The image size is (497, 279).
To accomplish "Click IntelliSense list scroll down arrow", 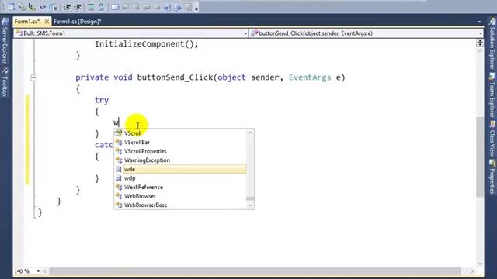I will (250, 205).
